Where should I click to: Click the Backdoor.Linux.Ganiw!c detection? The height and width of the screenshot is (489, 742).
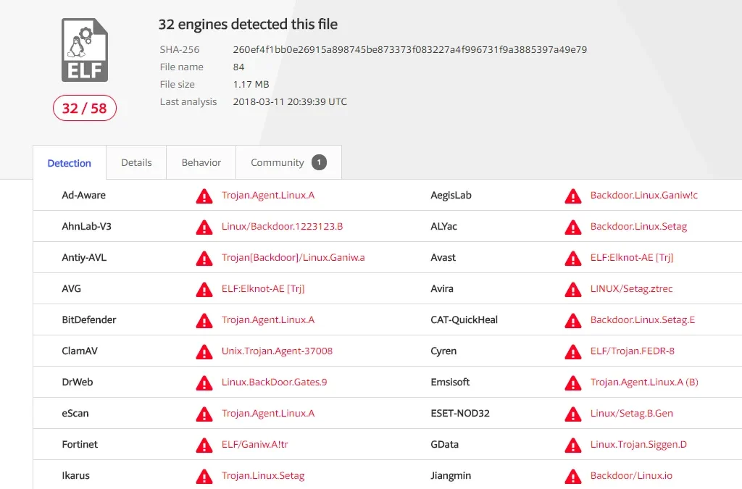click(x=644, y=196)
